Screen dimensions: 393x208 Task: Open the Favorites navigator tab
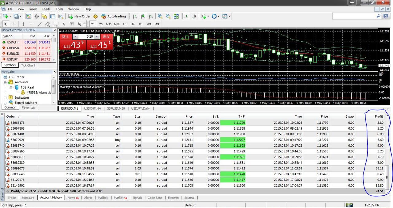pyautogui.click(x=28, y=108)
